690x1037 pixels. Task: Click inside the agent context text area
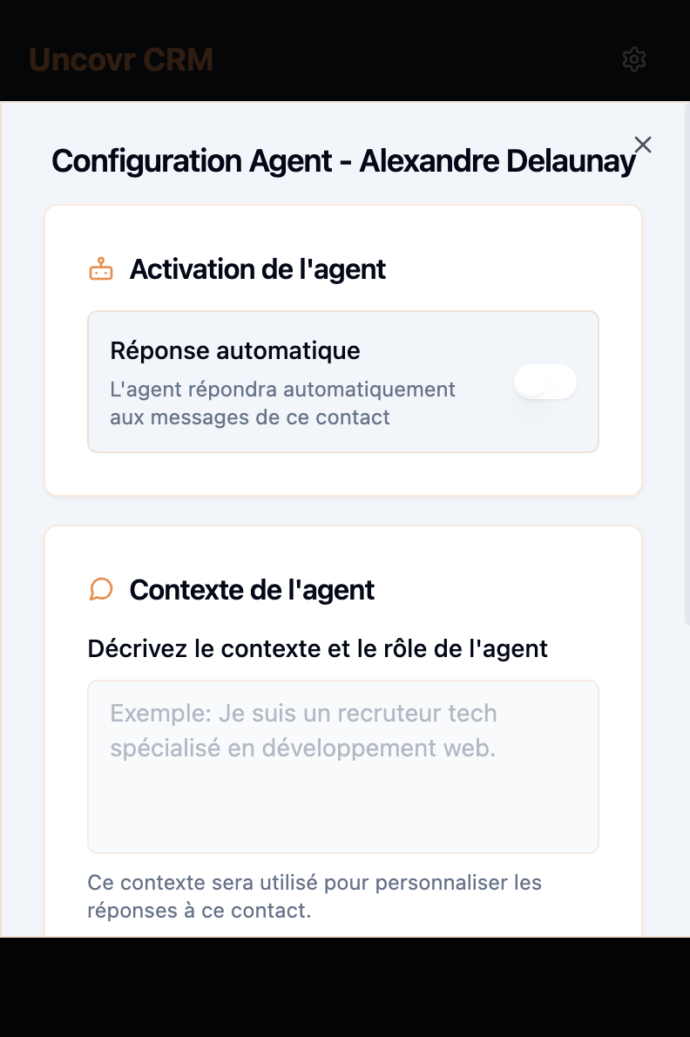[343, 767]
